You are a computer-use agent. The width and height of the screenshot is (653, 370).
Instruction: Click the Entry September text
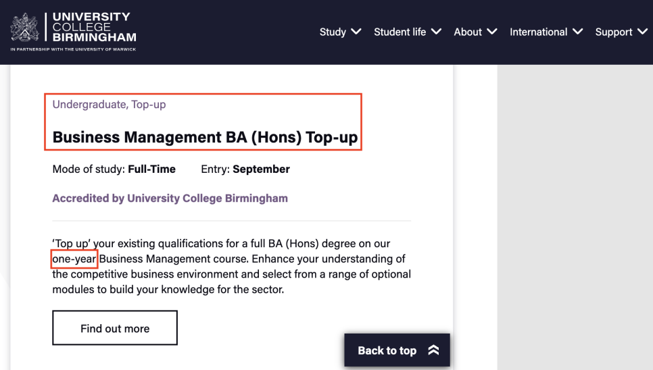coord(245,169)
